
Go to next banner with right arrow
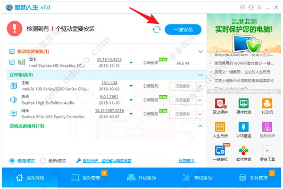[278, 33]
